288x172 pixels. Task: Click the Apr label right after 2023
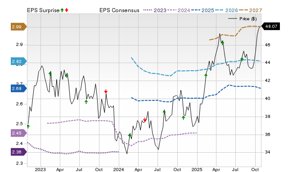click(x=60, y=169)
